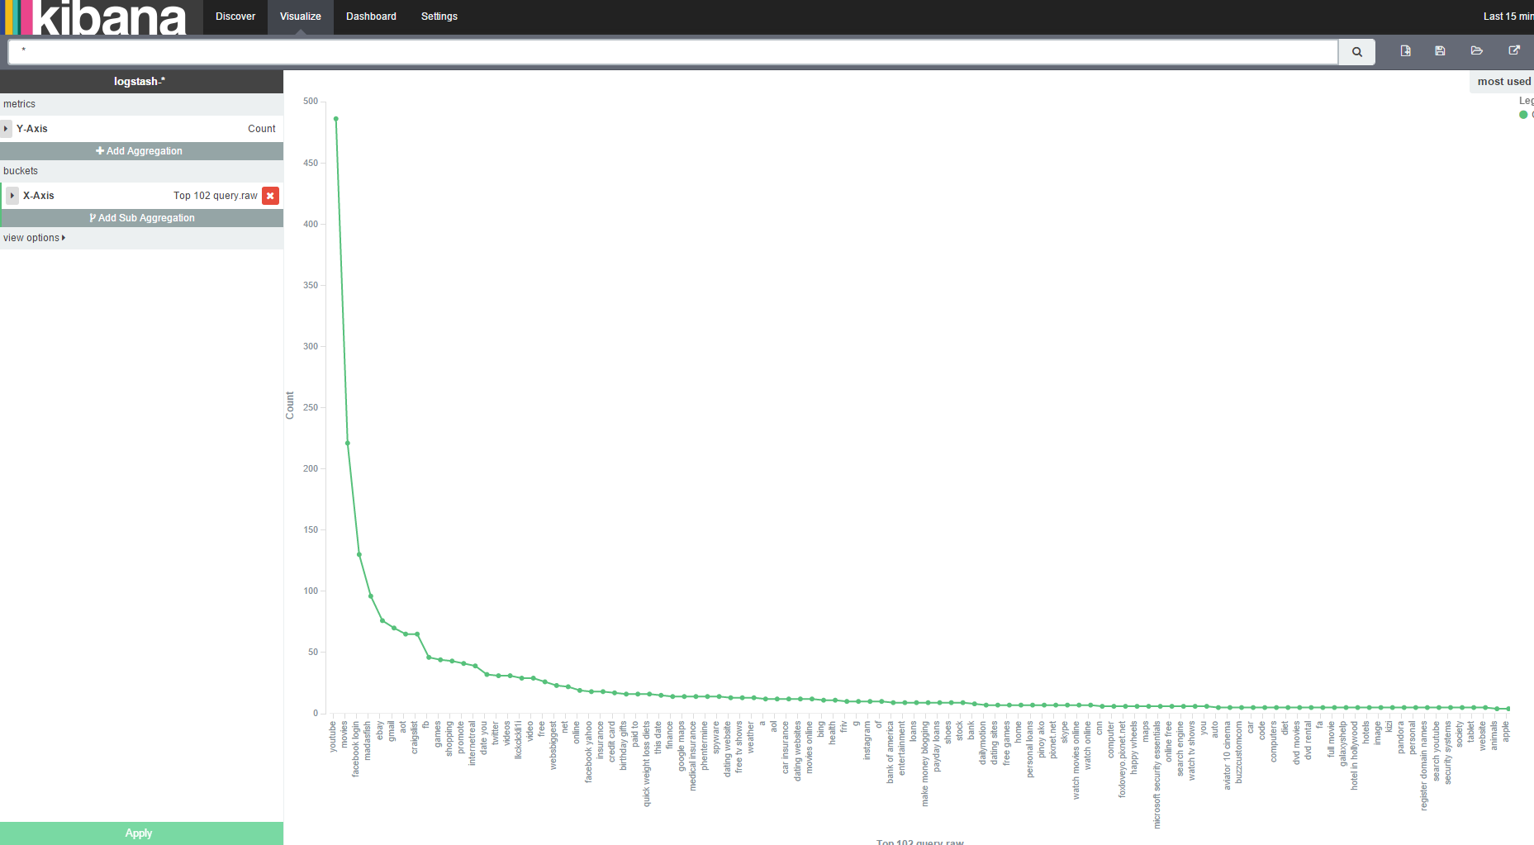Viewport: 1534px width, 845px height.
Task: Add a sub aggregation to buckets
Action: [141, 217]
